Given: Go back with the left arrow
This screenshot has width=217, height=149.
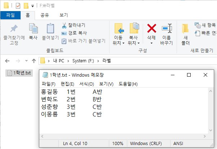Looking at the screenshot, I should click(x=7, y=61).
